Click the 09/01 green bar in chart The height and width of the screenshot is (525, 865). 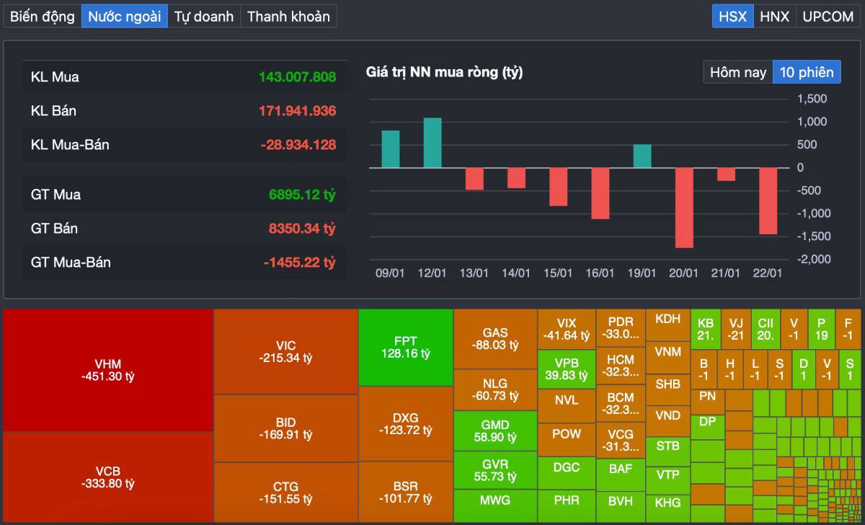pyautogui.click(x=390, y=149)
